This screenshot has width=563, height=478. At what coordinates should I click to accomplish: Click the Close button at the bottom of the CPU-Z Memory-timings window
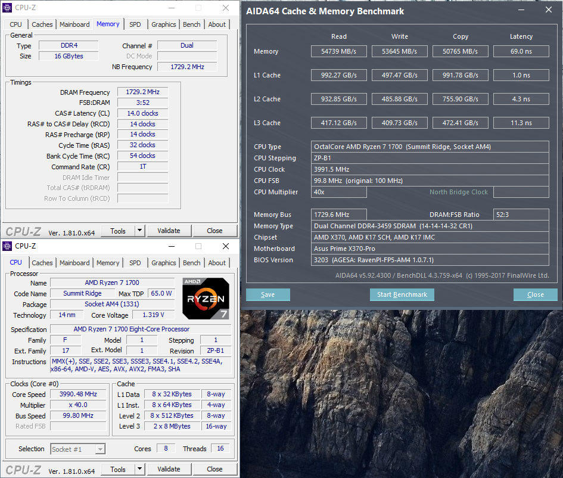tap(214, 231)
